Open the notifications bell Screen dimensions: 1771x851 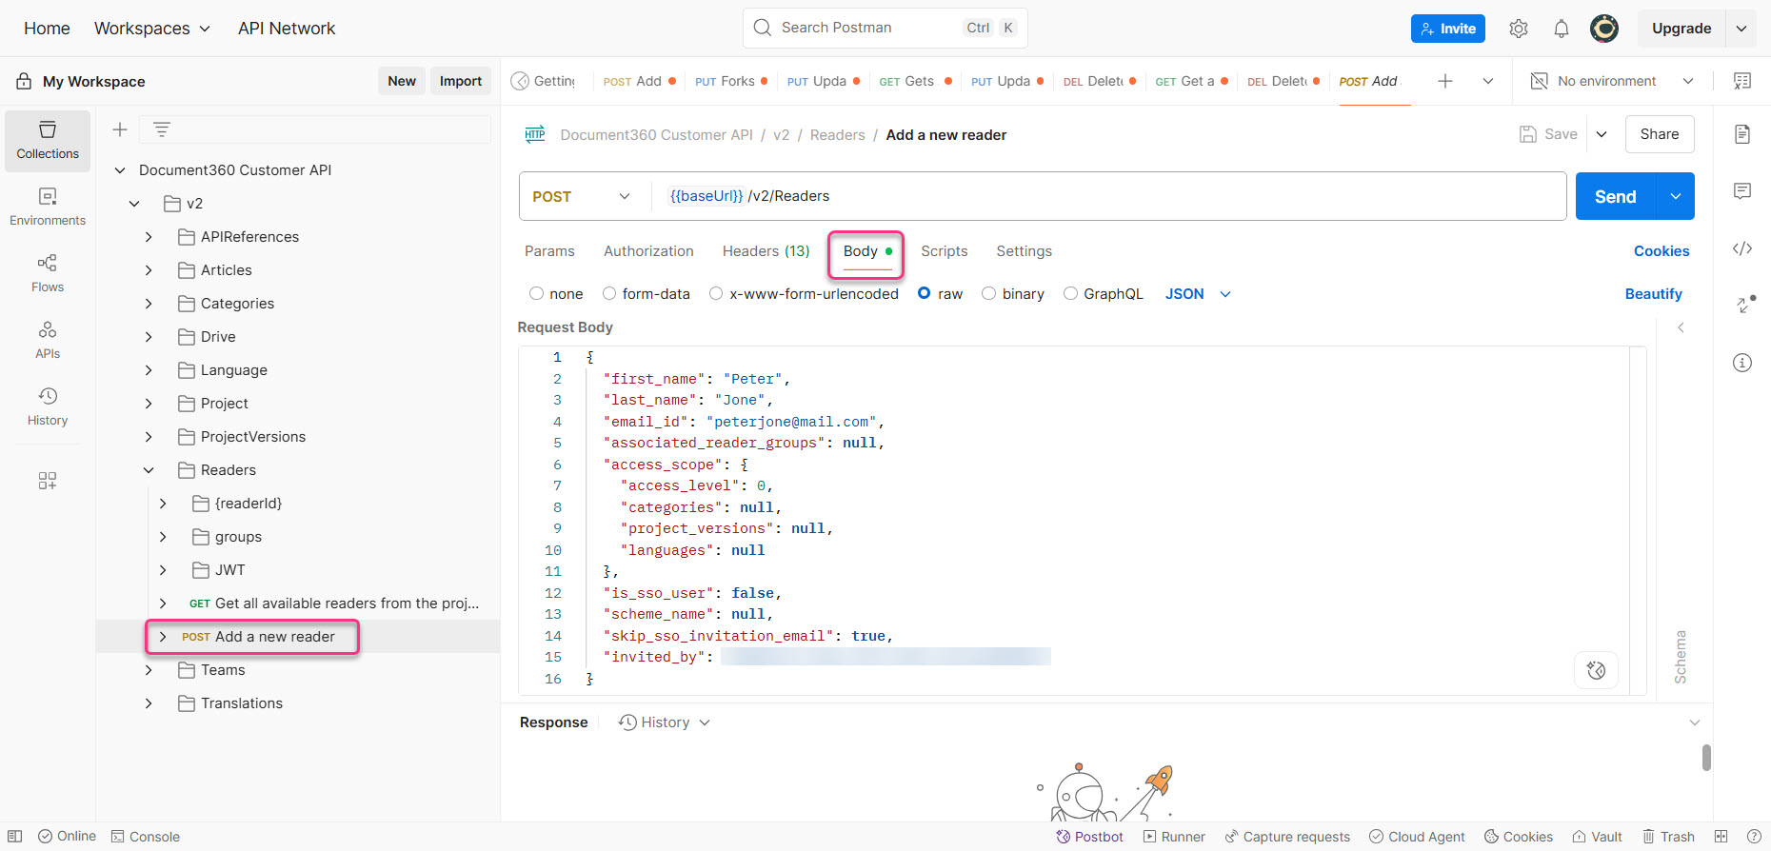pos(1562,29)
